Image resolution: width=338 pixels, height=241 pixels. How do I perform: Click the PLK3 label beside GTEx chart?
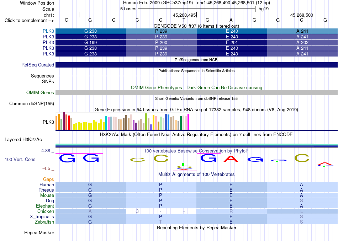click(48, 122)
